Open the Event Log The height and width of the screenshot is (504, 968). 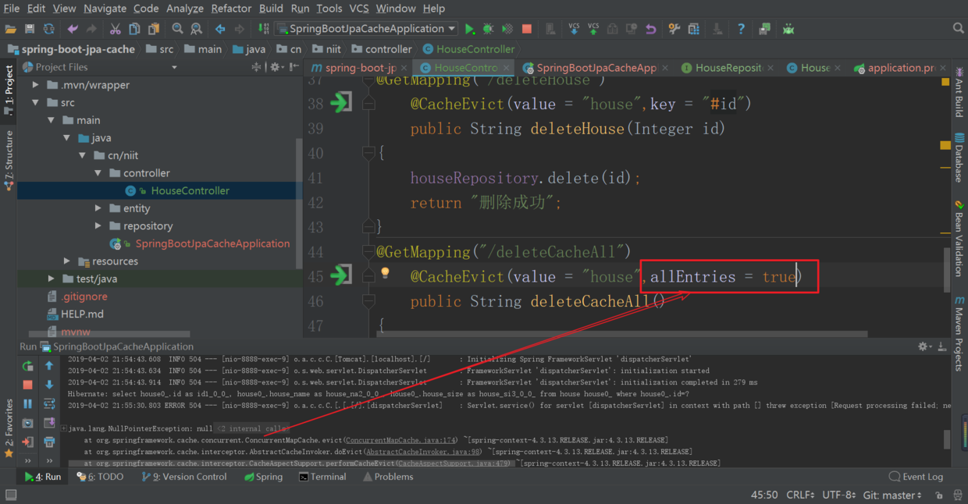[x=916, y=477]
